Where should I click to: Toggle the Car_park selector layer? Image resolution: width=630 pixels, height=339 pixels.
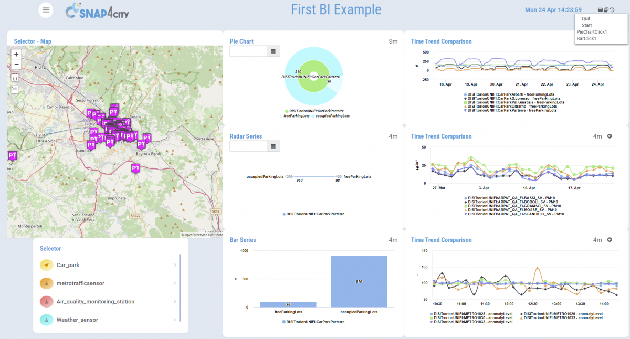pyautogui.click(x=47, y=266)
